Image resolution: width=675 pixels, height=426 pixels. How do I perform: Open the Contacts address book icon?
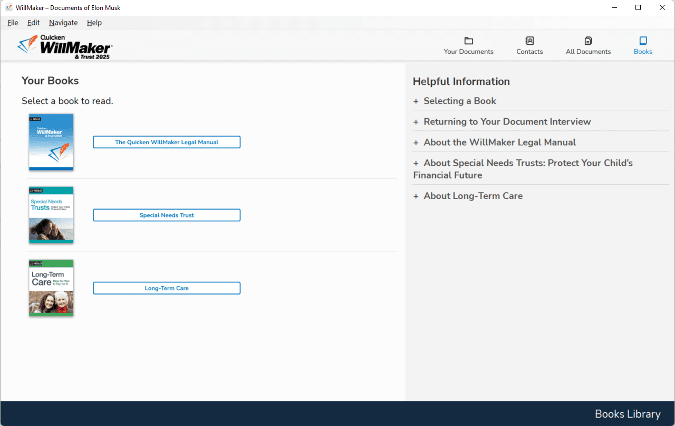529,41
